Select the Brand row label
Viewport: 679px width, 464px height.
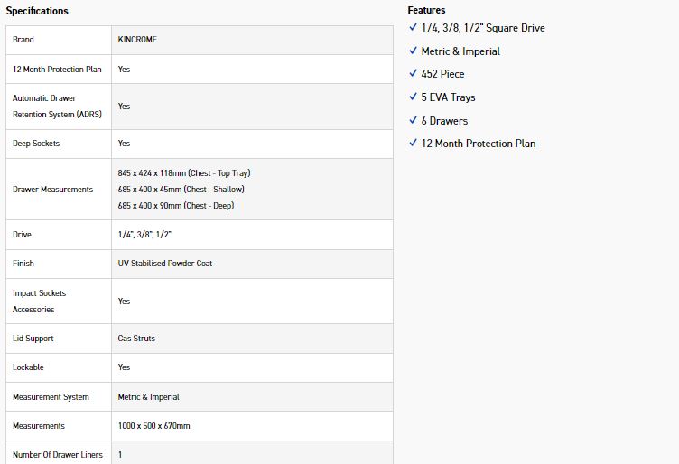point(23,41)
